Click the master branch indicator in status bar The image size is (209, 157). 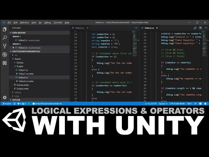click(7, 104)
